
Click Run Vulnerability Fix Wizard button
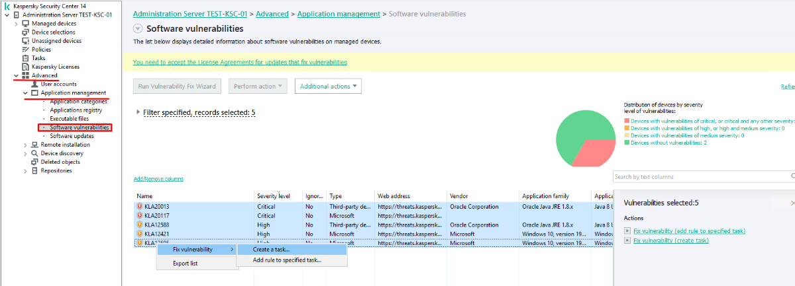tap(177, 87)
